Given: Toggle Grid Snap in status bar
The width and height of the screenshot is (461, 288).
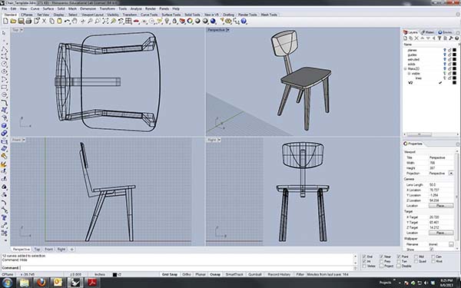Looking at the screenshot, I should [x=170, y=274].
